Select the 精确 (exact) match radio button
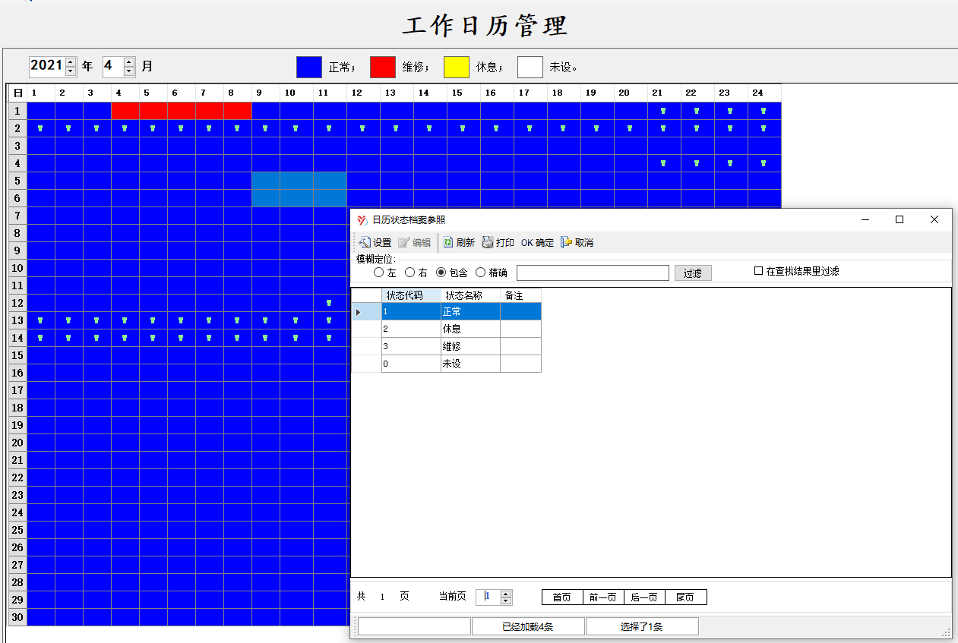Image resolution: width=958 pixels, height=643 pixels. 480,273
